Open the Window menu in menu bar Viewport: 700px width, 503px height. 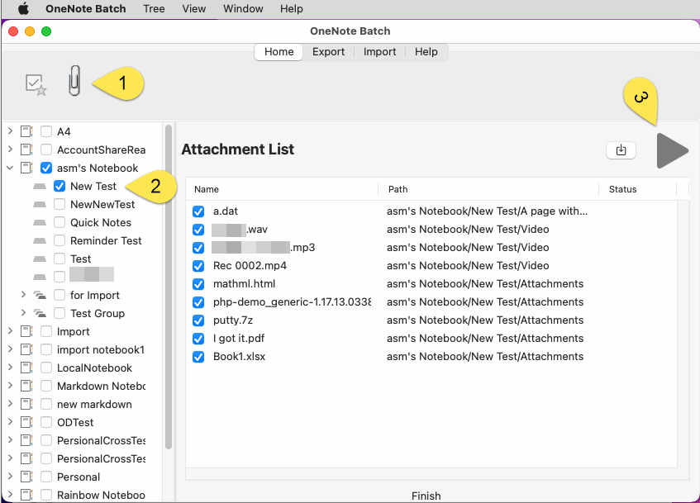243,8
